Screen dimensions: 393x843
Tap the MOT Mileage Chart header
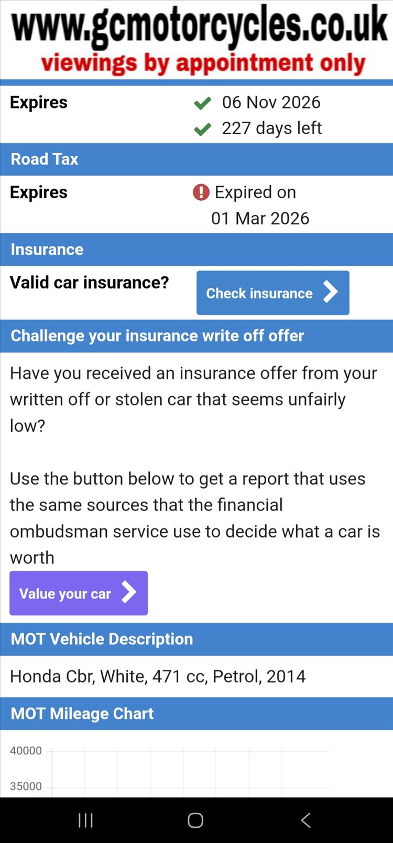click(x=196, y=714)
